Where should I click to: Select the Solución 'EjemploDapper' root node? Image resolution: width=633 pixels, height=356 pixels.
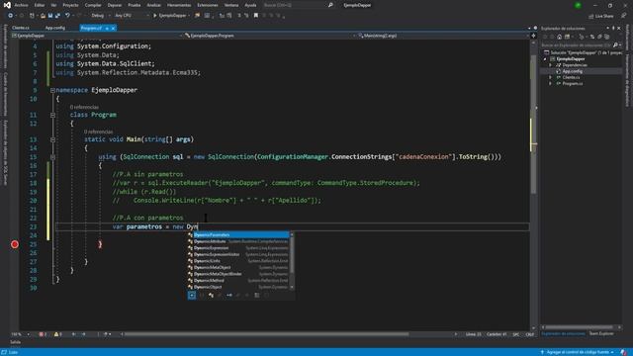(x=583, y=52)
